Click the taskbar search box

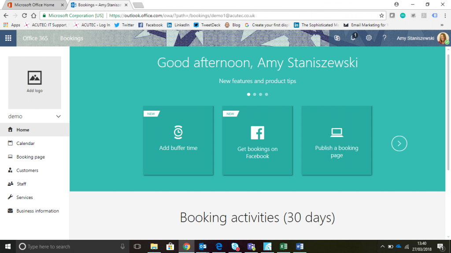pos(72,246)
